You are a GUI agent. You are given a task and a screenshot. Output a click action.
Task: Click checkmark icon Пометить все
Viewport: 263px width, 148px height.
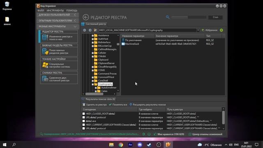click(110, 104)
